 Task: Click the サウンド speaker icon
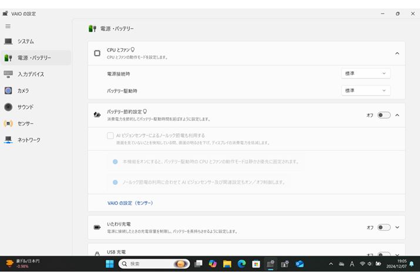click(8, 107)
